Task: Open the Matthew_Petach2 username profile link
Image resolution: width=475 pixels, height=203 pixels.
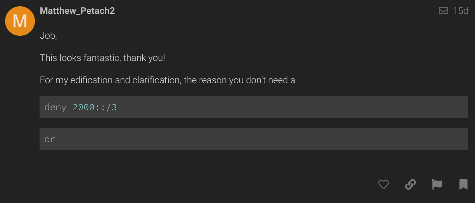Action: [77, 11]
